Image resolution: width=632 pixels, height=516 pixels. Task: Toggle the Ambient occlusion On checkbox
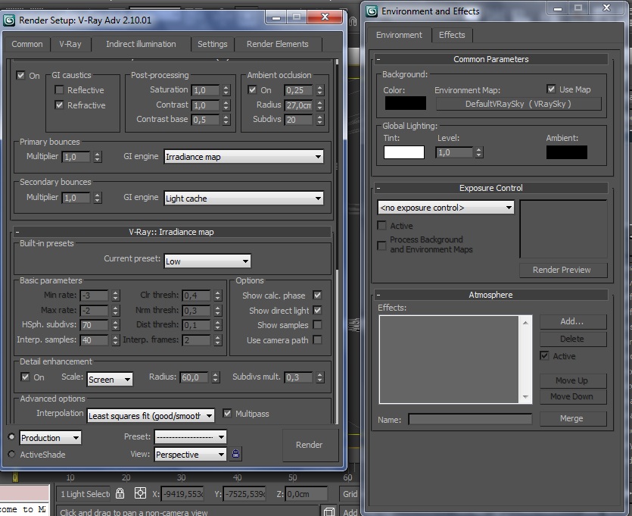252,89
